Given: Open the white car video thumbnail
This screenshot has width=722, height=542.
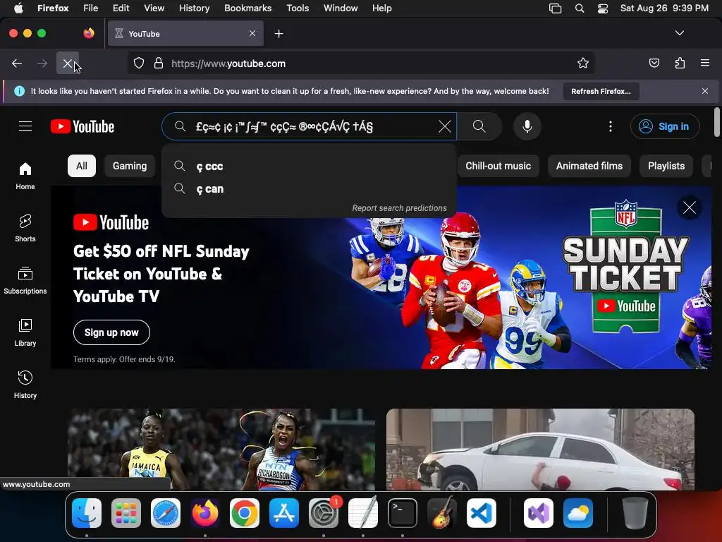Looking at the screenshot, I should pos(540,450).
